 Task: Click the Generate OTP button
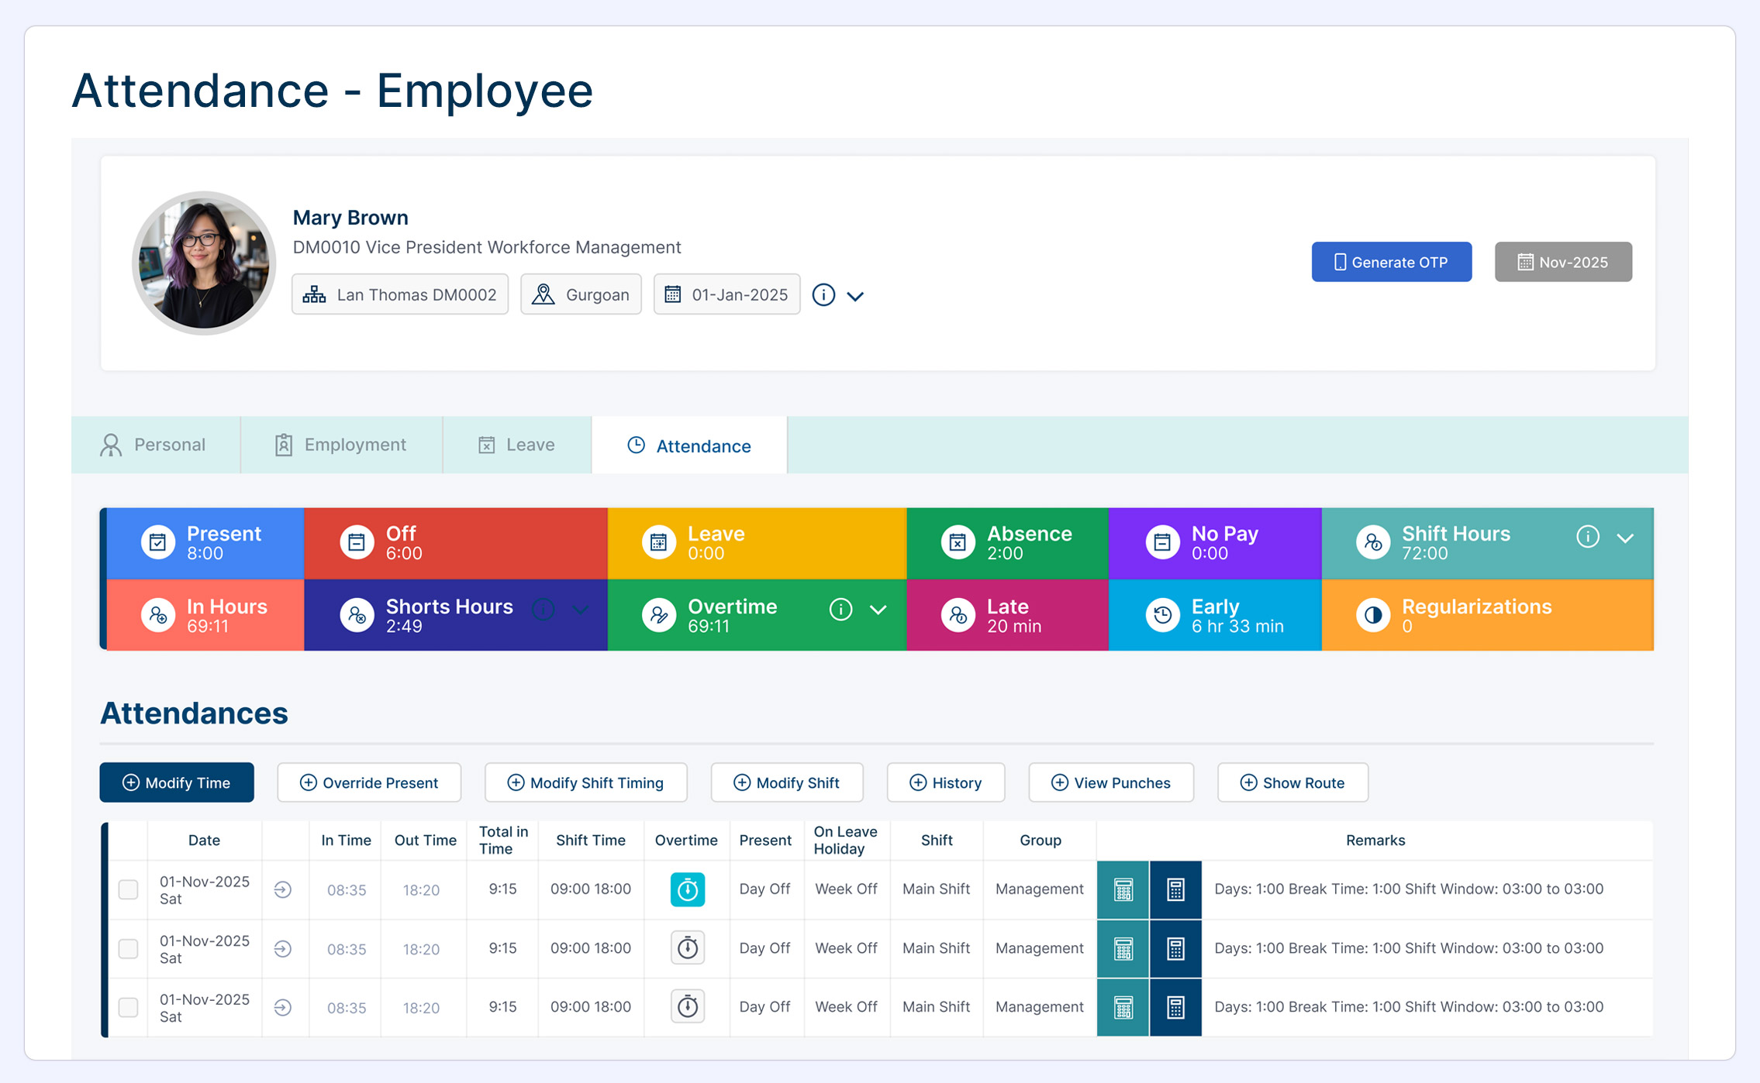pyautogui.click(x=1391, y=262)
